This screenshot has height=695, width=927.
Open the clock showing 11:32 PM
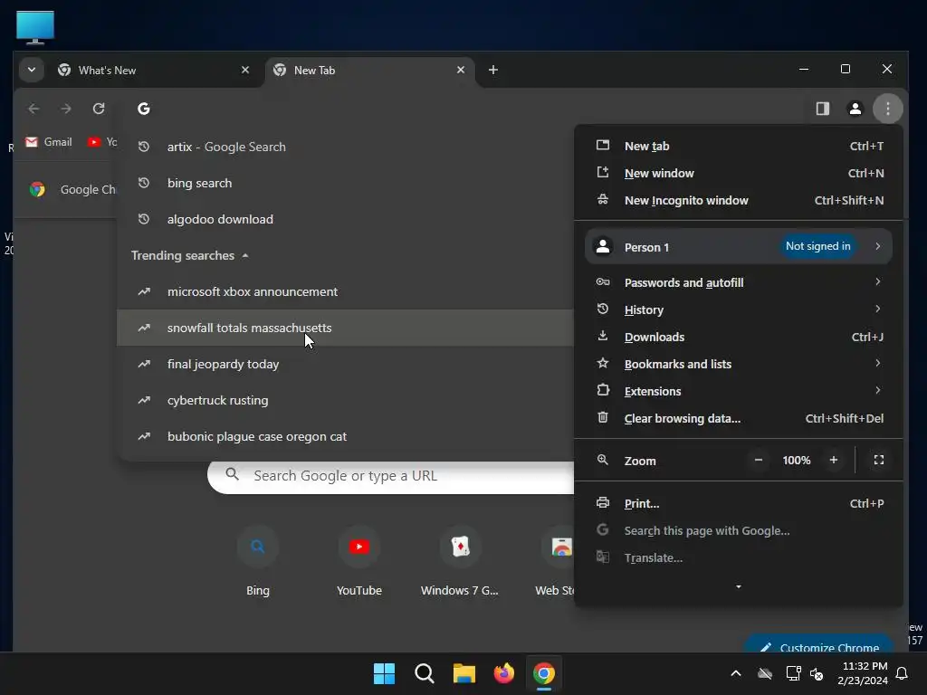(x=863, y=673)
